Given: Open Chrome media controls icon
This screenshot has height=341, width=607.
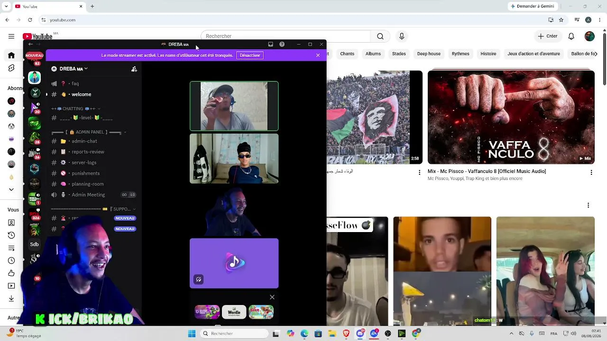Looking at the screenshot, I should 577,20.
